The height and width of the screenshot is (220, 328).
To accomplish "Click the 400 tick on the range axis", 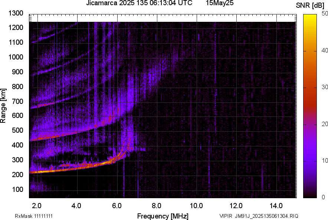I will coord(17,145).
